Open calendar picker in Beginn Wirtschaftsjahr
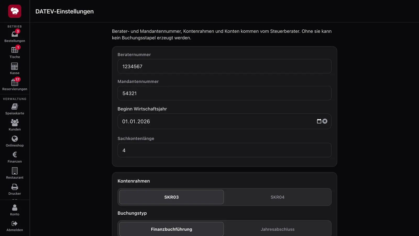 pos(319,121)
